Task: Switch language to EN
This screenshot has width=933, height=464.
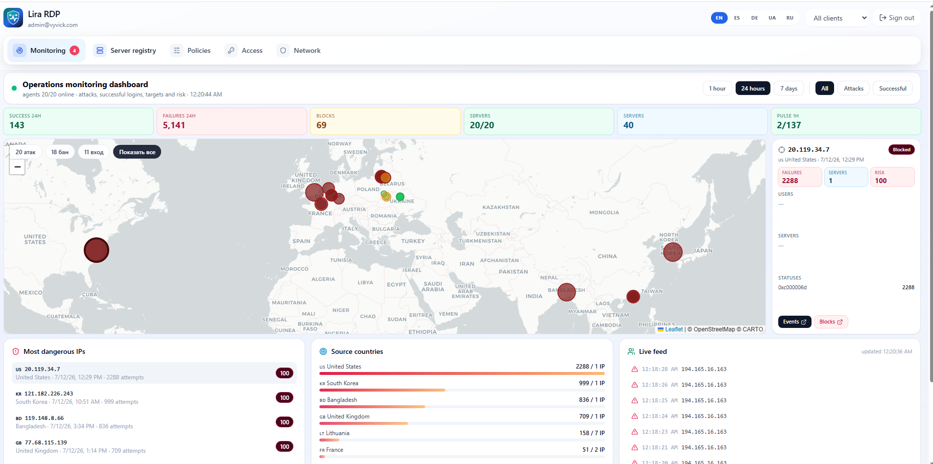Action: 719,18
